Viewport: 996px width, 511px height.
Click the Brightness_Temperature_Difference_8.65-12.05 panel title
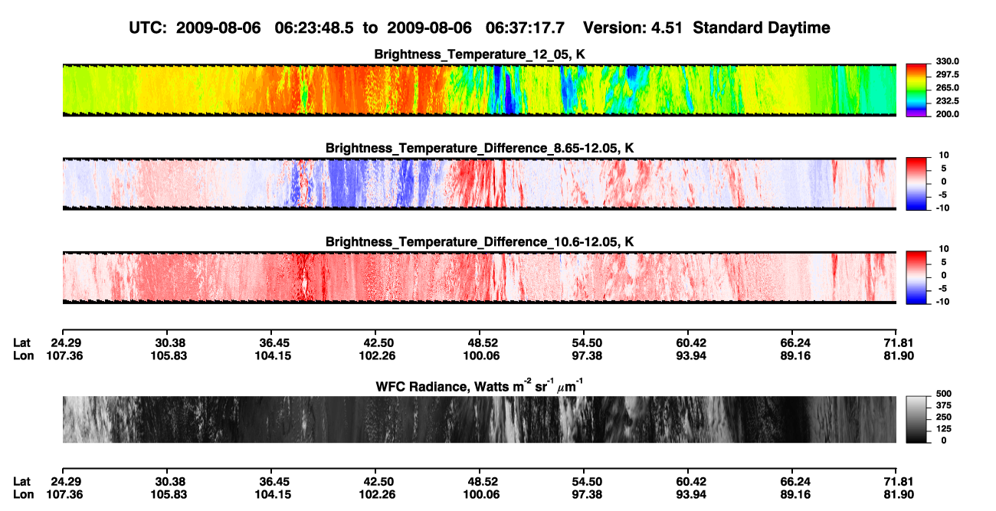(479, 148)
